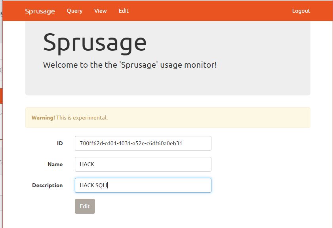Click 'This is experimental.' alert text

coord(82,118)
